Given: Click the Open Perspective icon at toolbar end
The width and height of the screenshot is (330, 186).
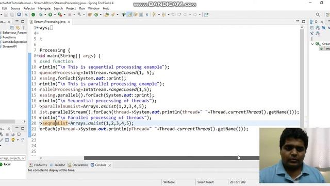Looking at the screenshot, I should 327,14.
